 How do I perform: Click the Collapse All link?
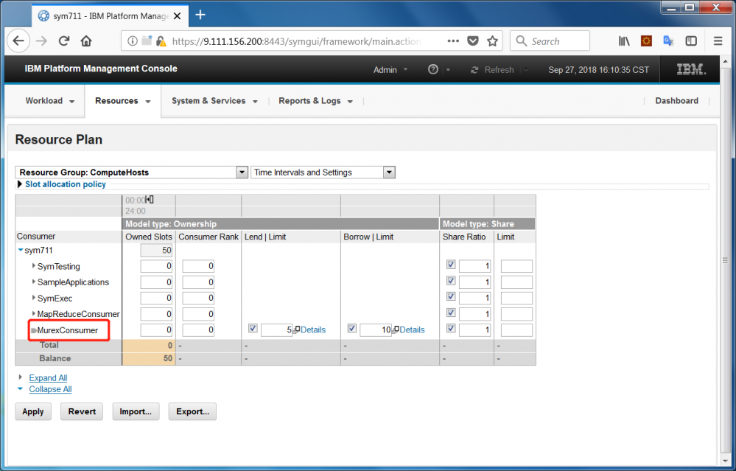pos(50,389)
